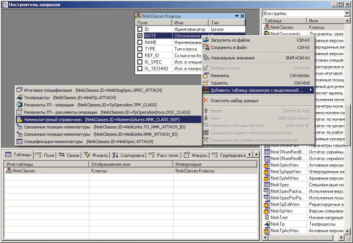The height and width of the screenshot is (243, 353).
Task: Click the 'Спецификация номенклатуры' grid icon
Action: coord(20,141)
